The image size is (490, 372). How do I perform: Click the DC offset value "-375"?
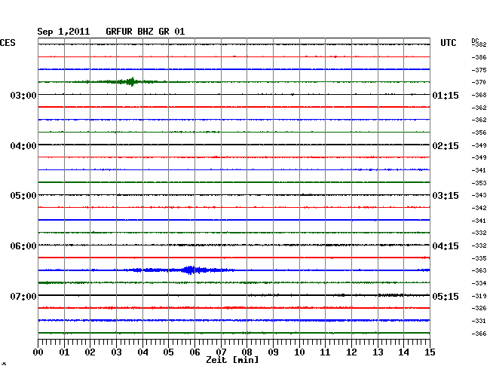pyautogui.click(x=479, y=70)
